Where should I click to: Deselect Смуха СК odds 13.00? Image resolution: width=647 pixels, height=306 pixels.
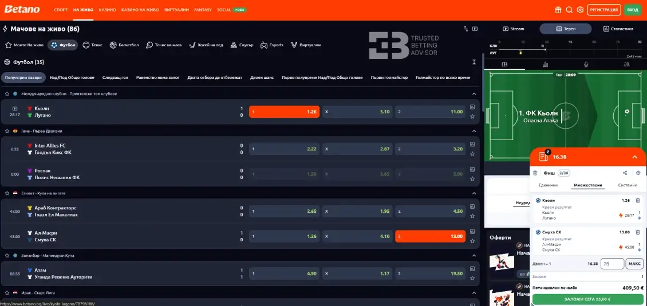click(x=429, y=236)
